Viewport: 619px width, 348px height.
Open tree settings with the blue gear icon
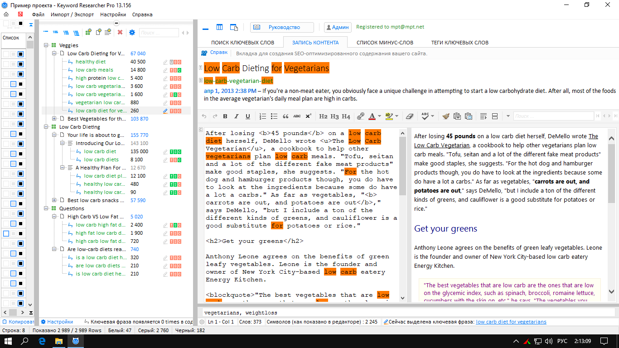[132, 32]
